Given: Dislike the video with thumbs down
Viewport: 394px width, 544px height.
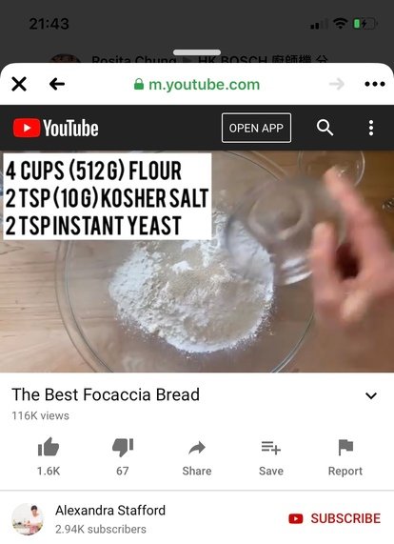Looking at the screenshot, I should [123, 456].
